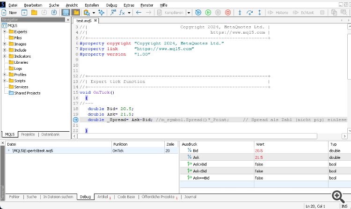Click the New file toolbar button
The image size is (351, 209).
click(x=9, y=13)
